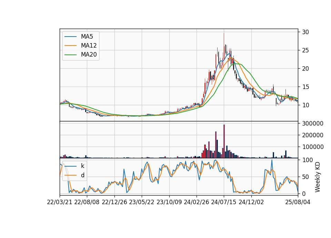The image size is (331, 238).
Task: Click the 24/12/02 date tick label
Action: 251,202
